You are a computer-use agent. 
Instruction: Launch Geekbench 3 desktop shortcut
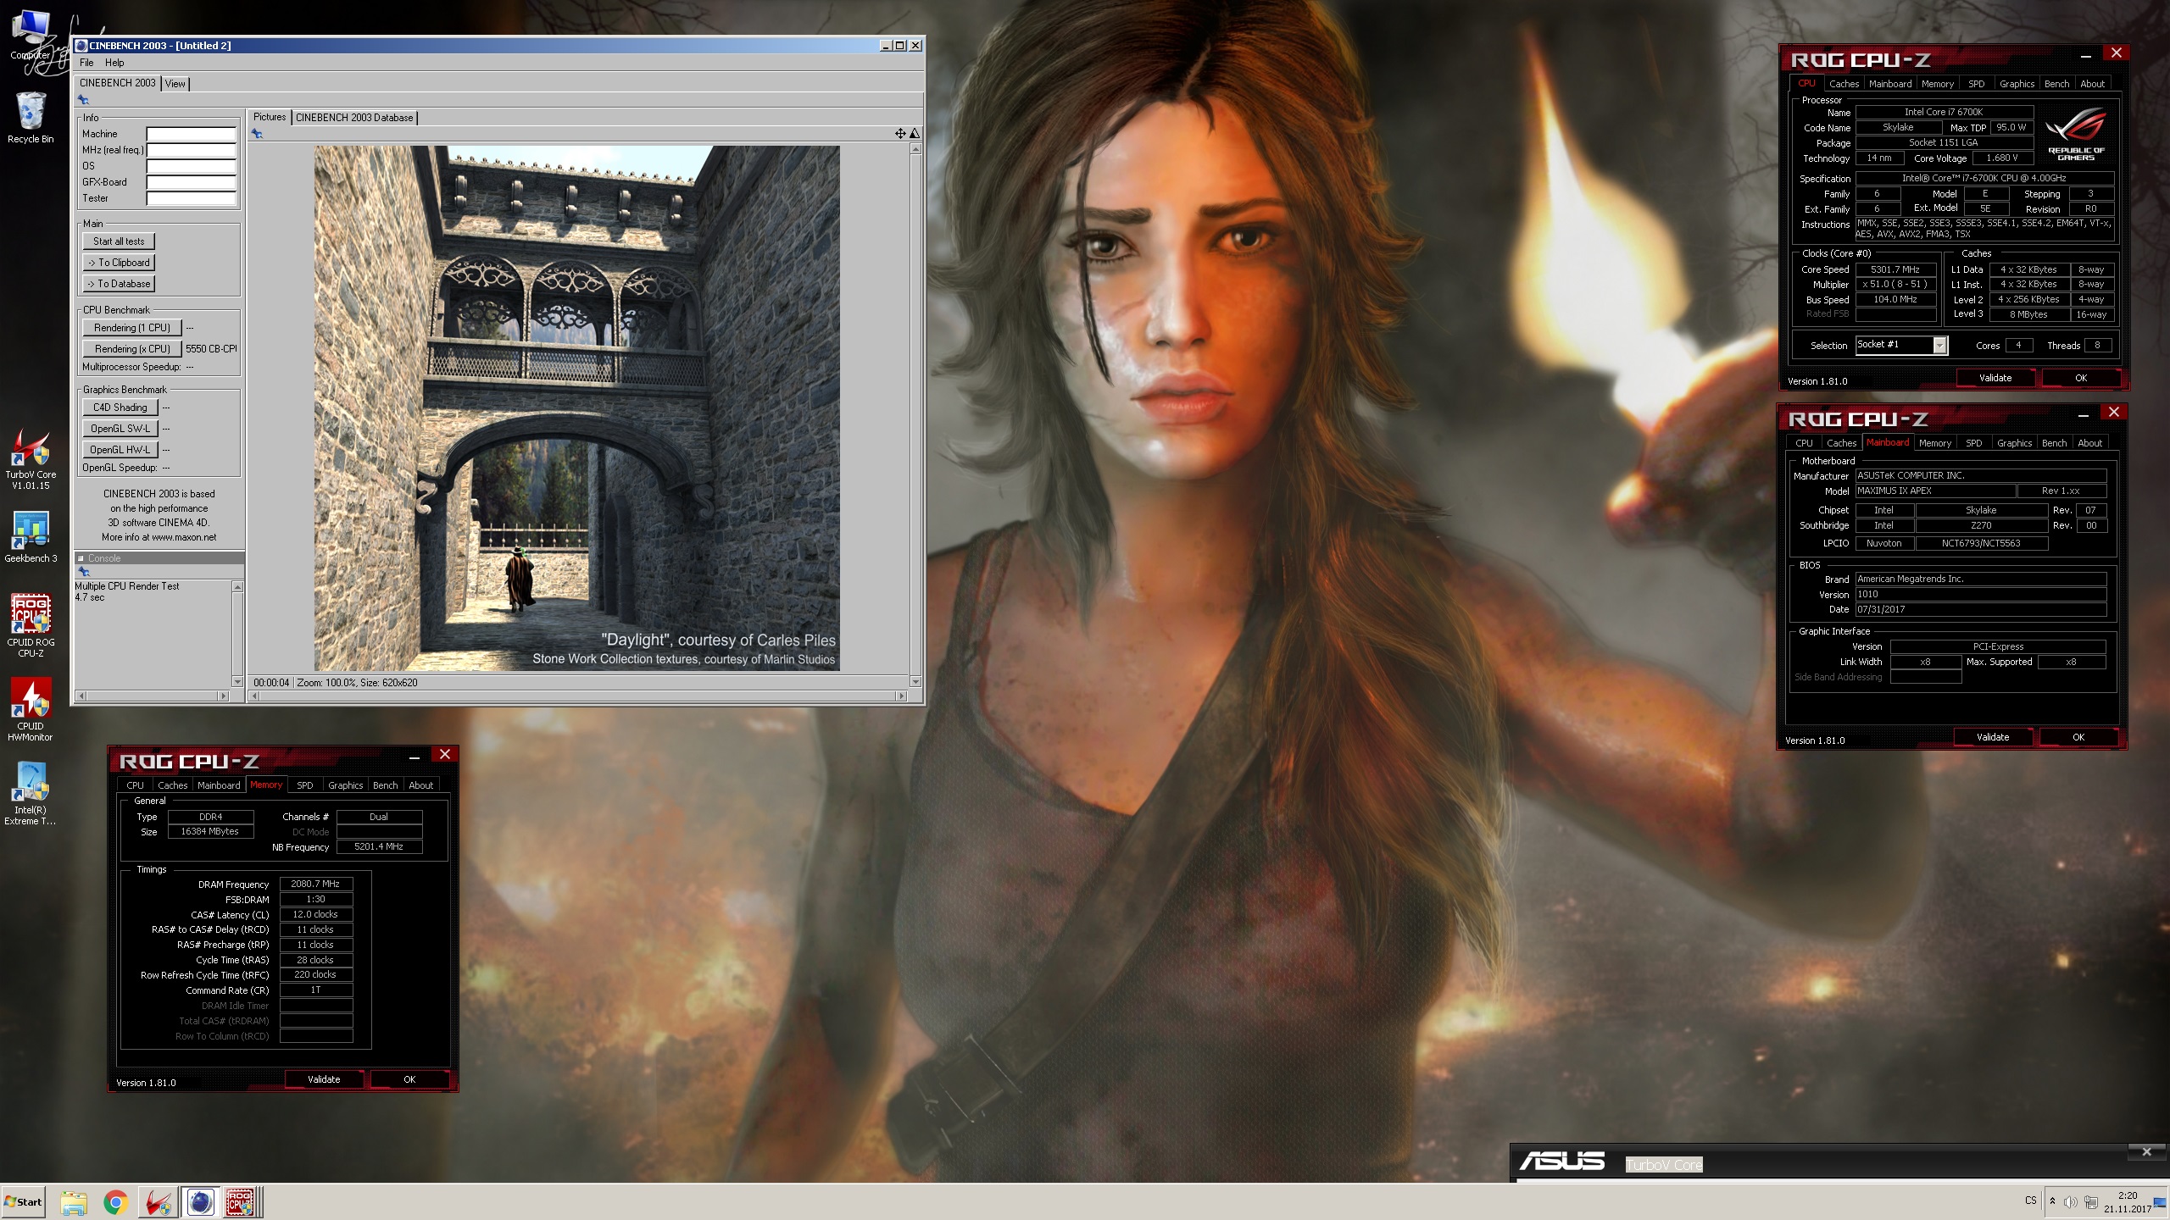pos(31,537)
